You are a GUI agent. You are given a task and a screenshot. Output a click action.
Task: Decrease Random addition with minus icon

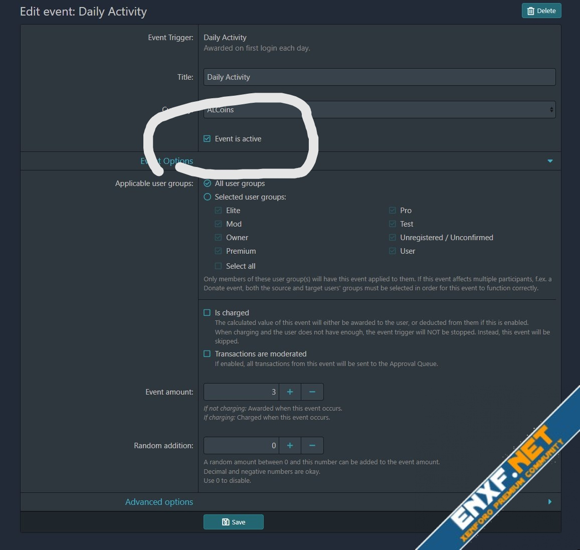point(312,445)
